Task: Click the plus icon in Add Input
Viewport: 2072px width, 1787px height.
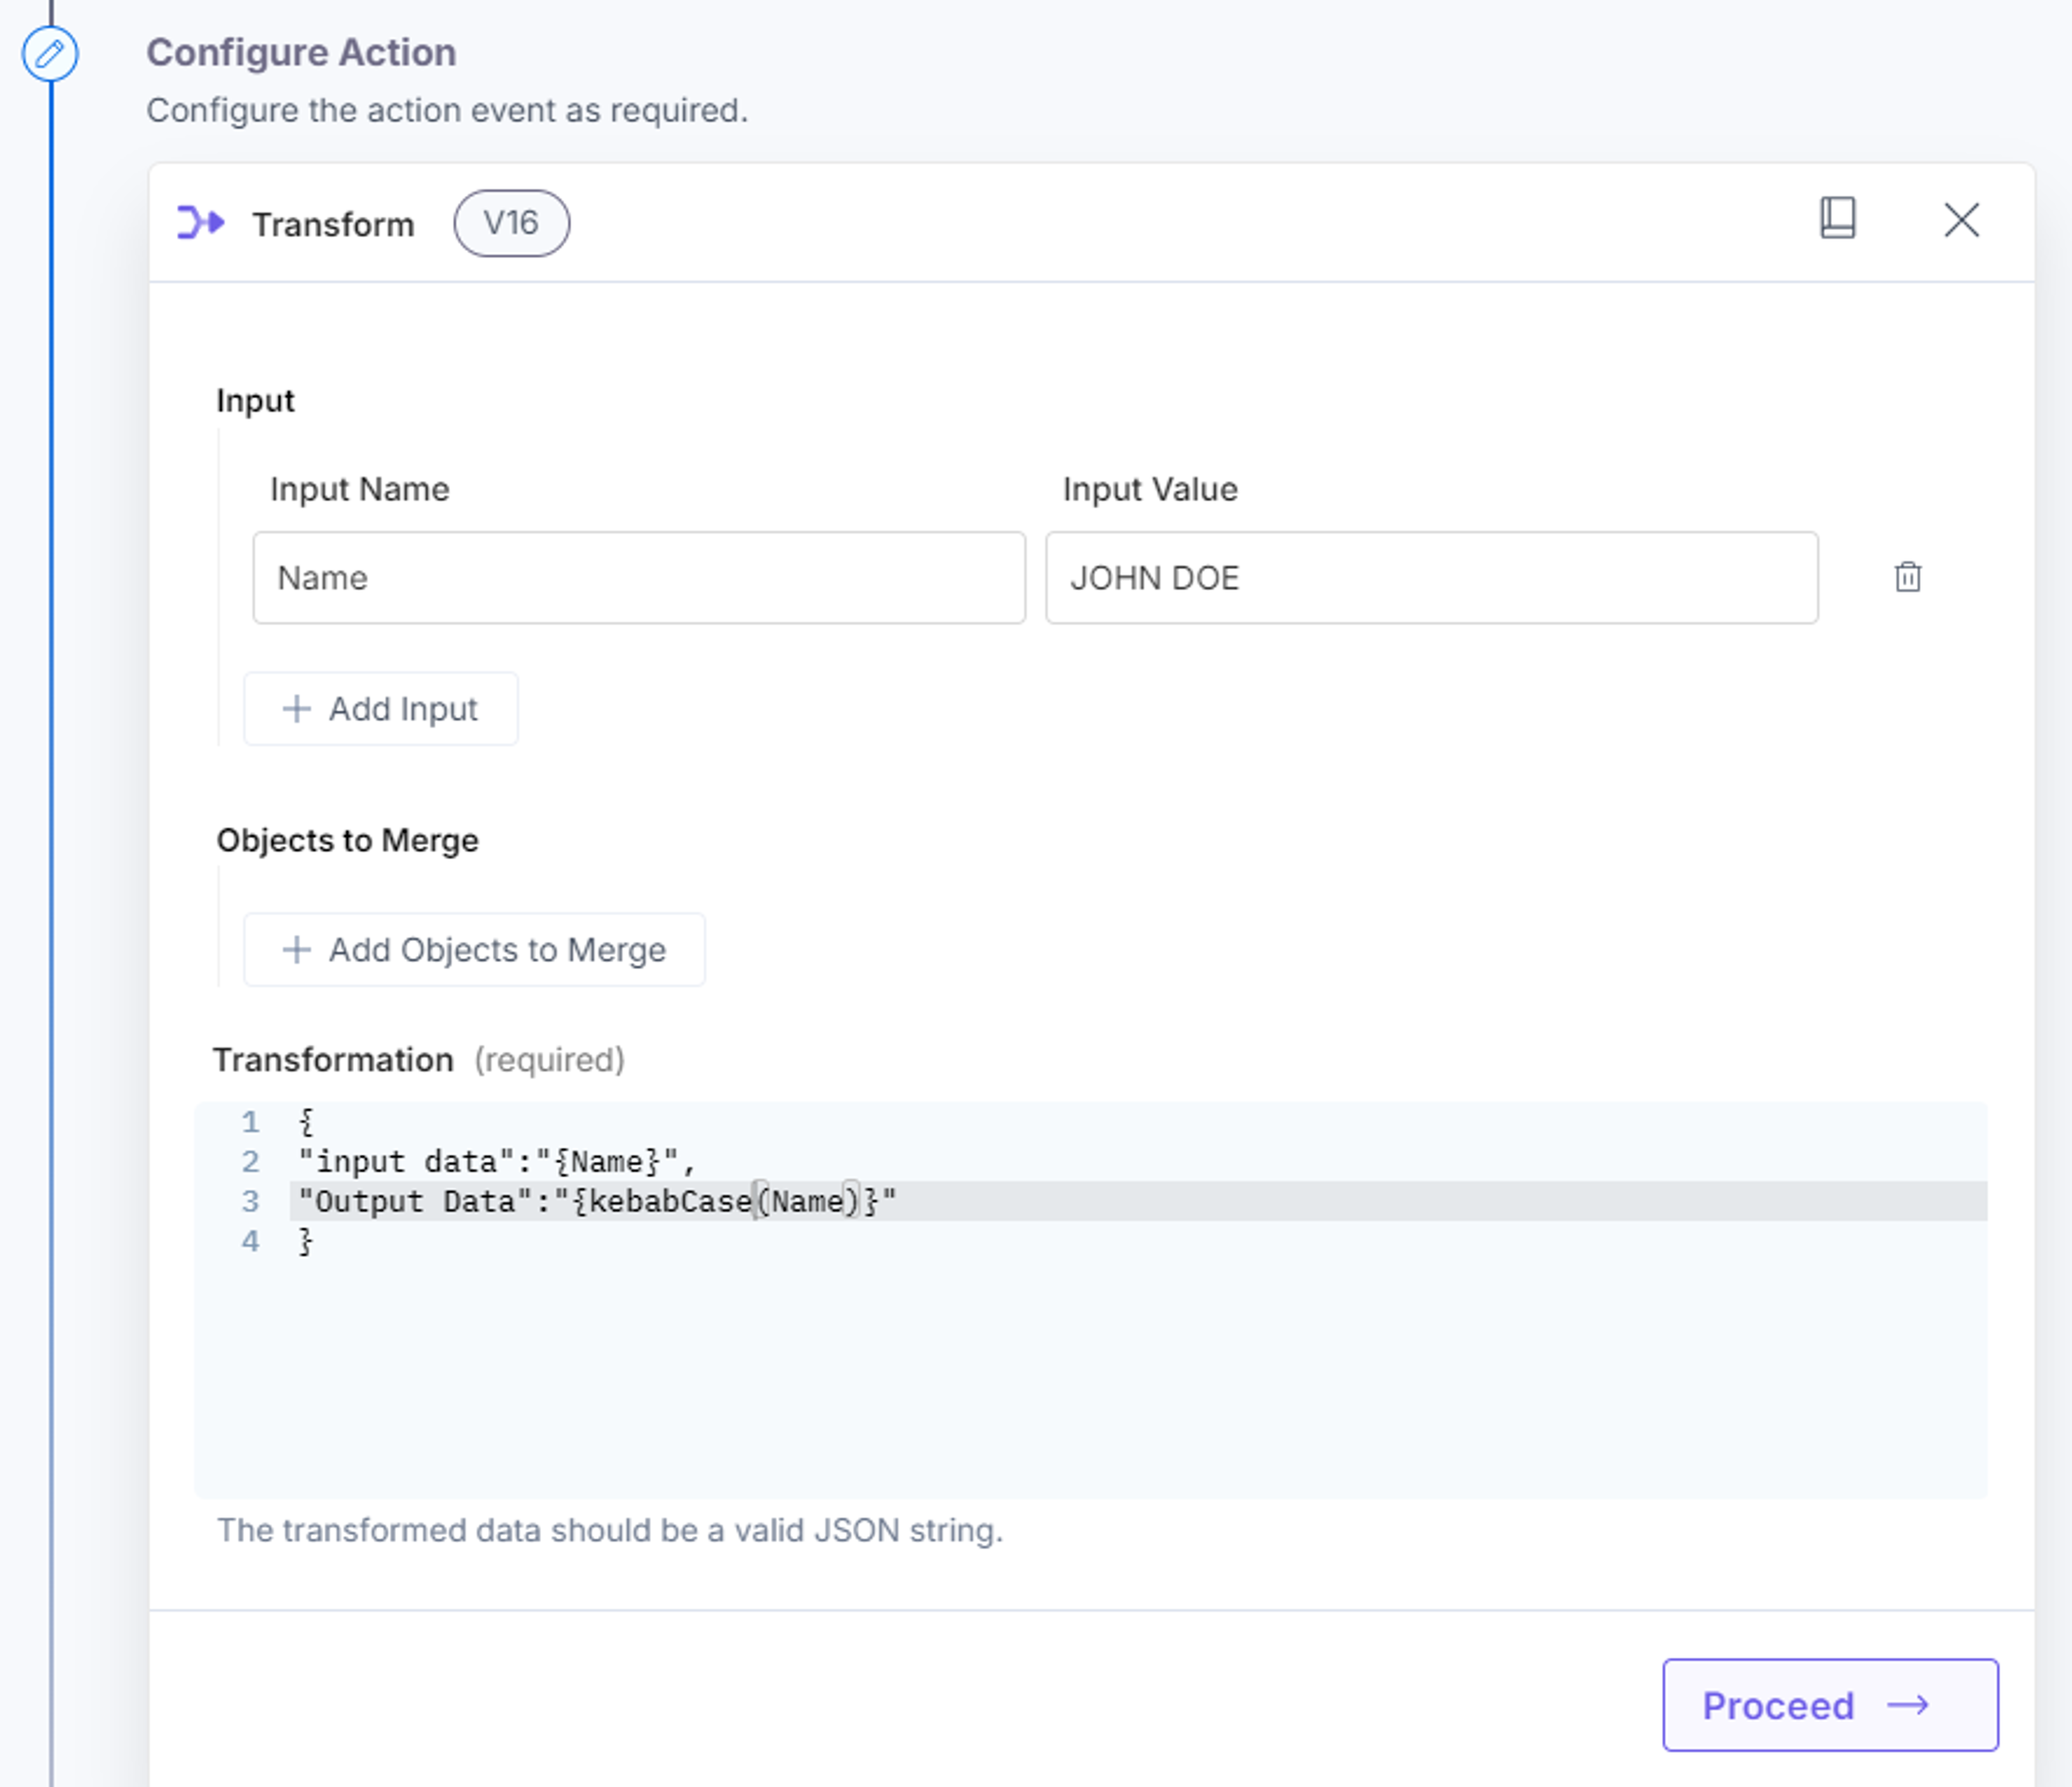Action: tap(296, 709)
